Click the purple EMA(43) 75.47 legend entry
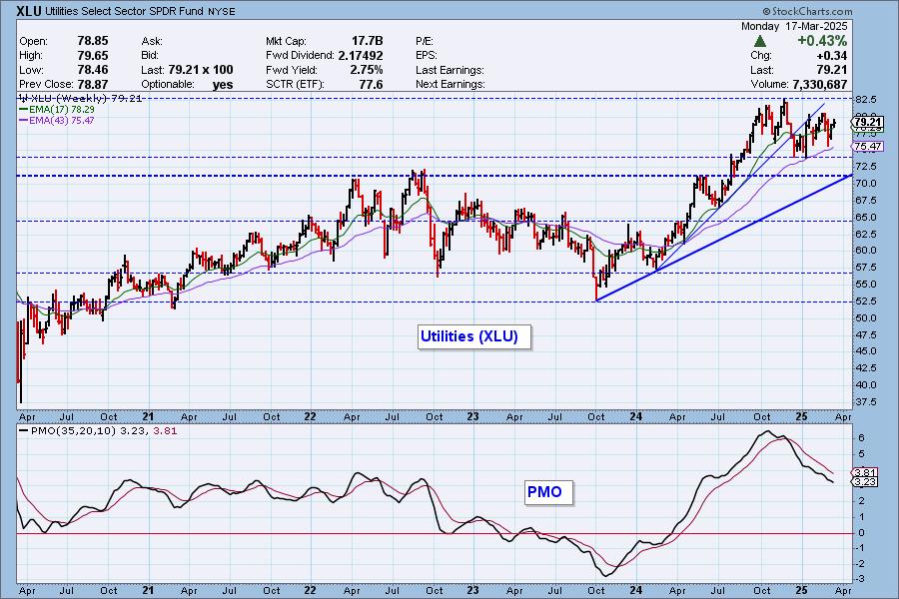 [57, 121]
